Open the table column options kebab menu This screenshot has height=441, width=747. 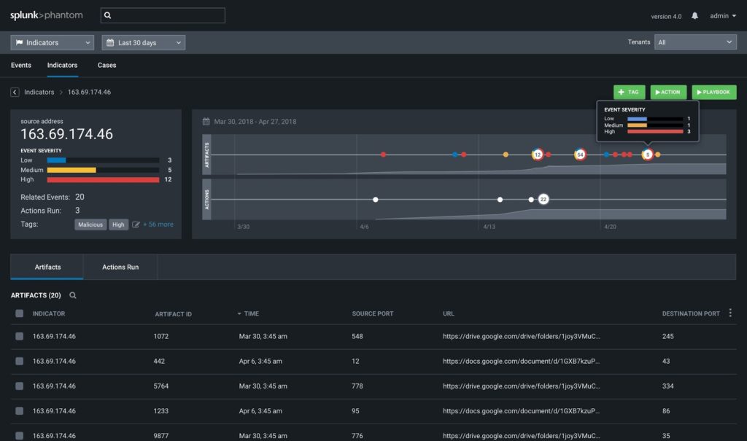click(x=730, y=313)
